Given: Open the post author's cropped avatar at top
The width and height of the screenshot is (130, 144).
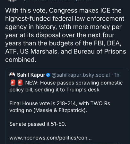Looking at the screenshot, I should [13, 1].
